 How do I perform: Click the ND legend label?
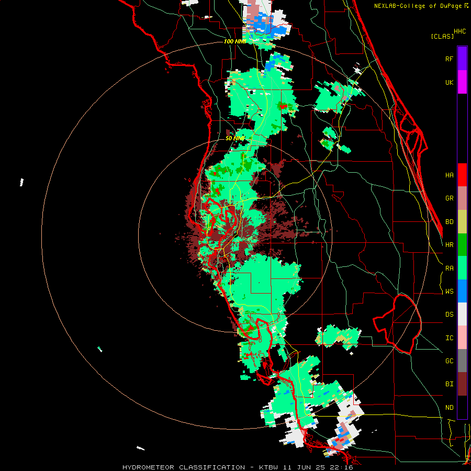click(449, 408)
